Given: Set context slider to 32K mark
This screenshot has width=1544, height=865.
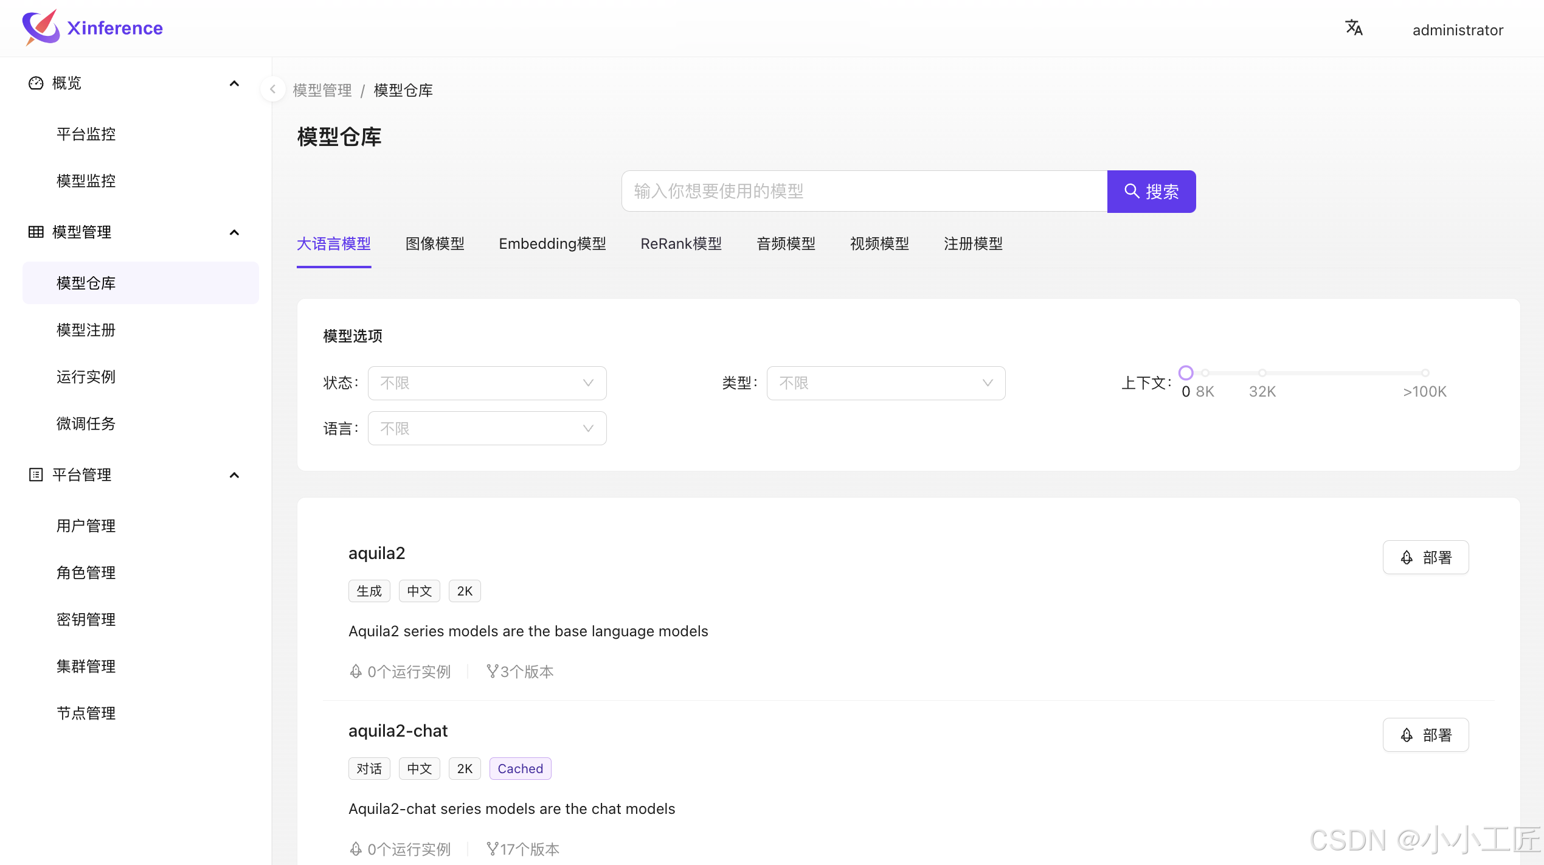Looking at the screenshot, I should pyautogui.click(x=1262, y=373).
